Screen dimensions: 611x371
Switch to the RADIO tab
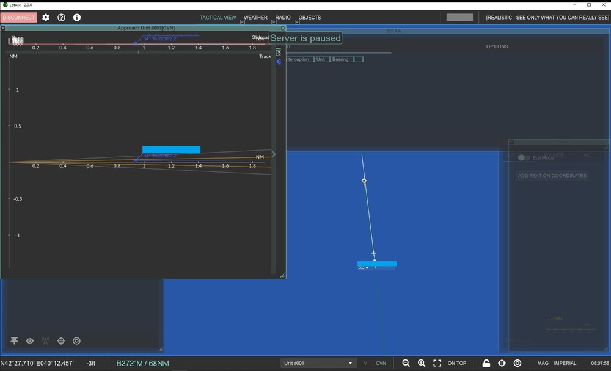click(283, 18)
